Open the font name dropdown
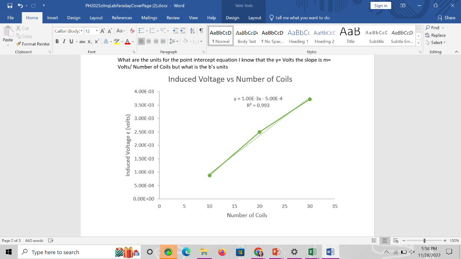 [x=81, y=31]
